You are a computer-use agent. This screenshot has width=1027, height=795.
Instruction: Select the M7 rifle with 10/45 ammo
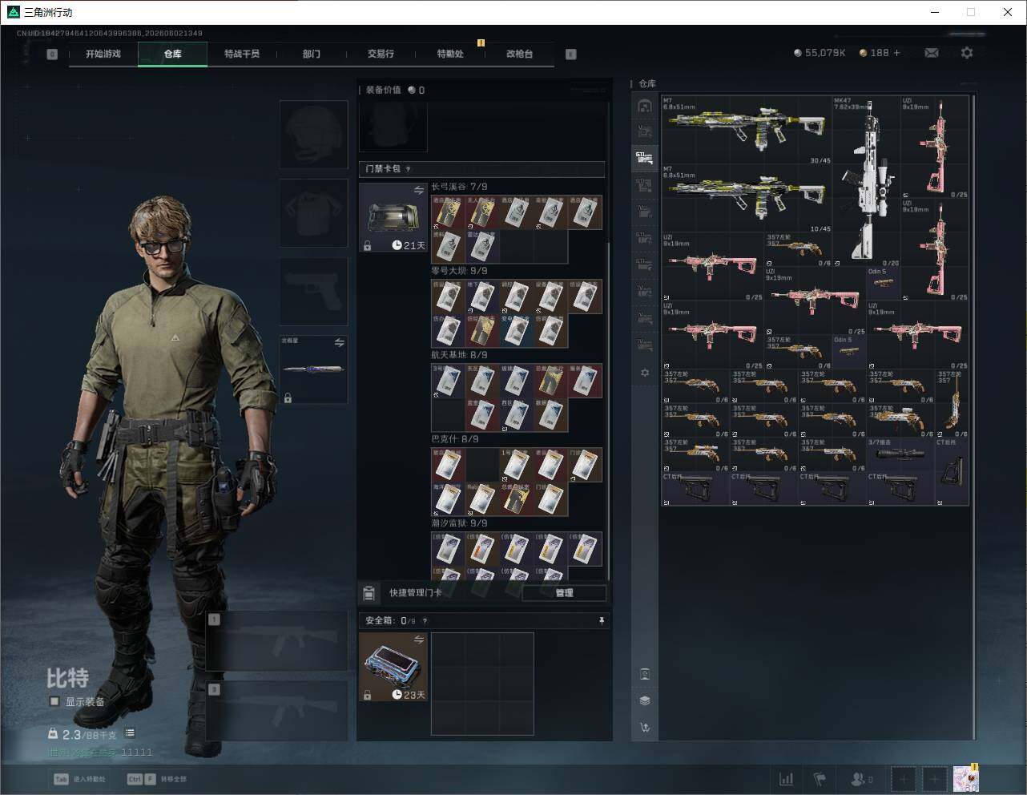pyautogui.click(x=747, y=200)
